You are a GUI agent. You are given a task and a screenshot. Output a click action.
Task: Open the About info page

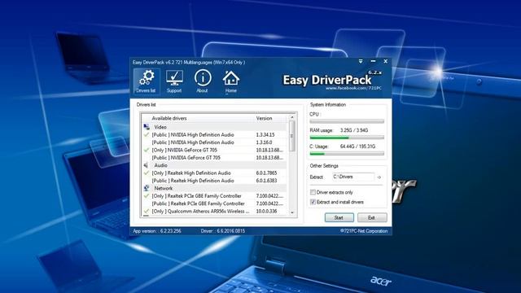click(203, 81)
